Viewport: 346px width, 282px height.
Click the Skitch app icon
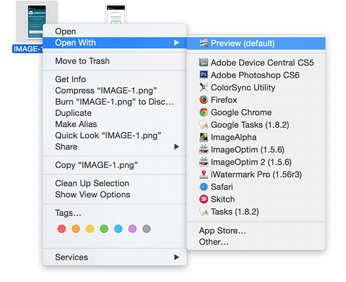click(x=204, y=199)
